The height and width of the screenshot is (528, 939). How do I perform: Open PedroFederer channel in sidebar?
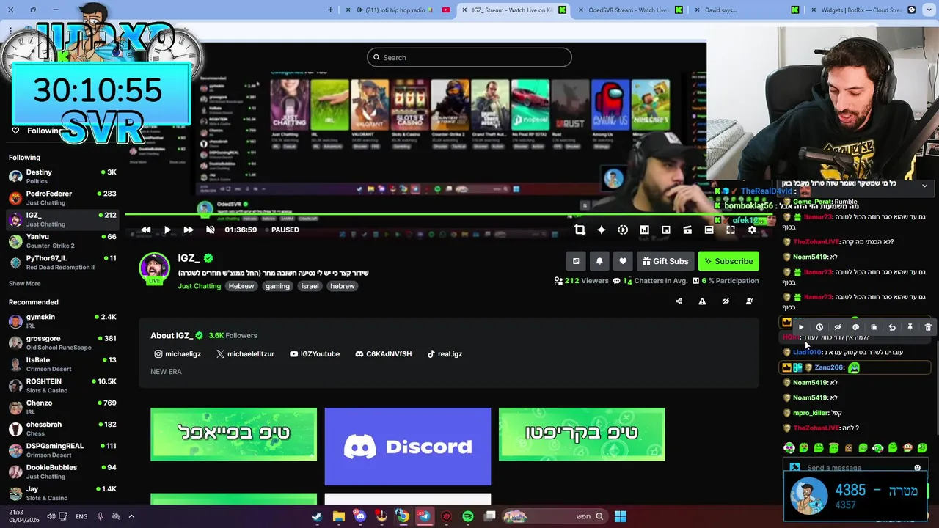[62, 198]
